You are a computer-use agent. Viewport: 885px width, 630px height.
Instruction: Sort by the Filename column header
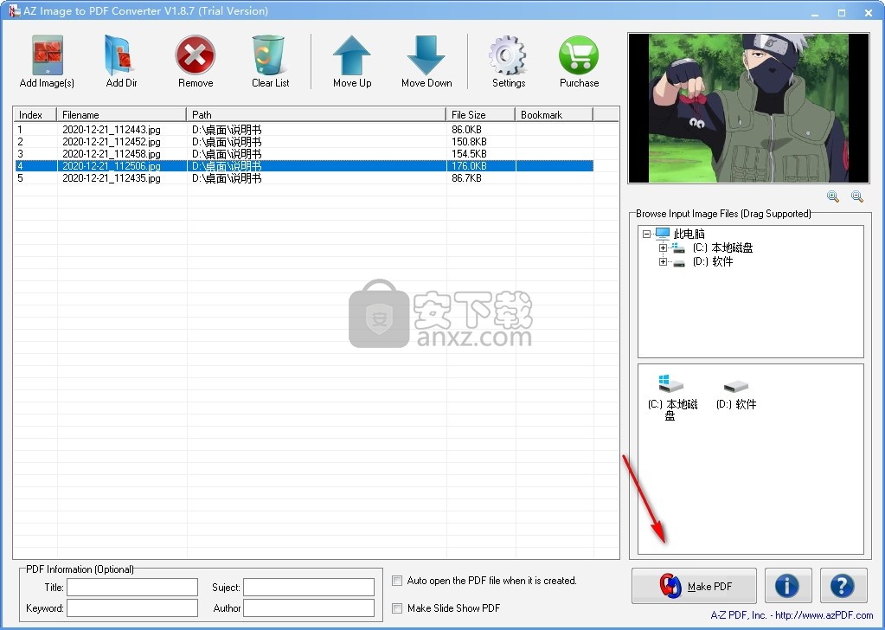click(x=121, y=114)
